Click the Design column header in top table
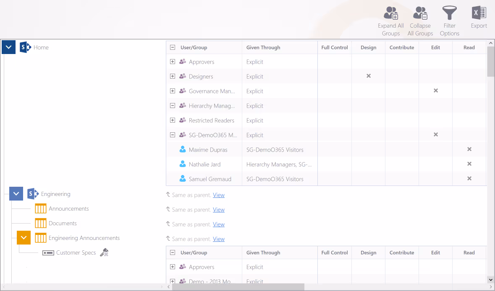This screenshot has height=291, width=495. (368, 47)
